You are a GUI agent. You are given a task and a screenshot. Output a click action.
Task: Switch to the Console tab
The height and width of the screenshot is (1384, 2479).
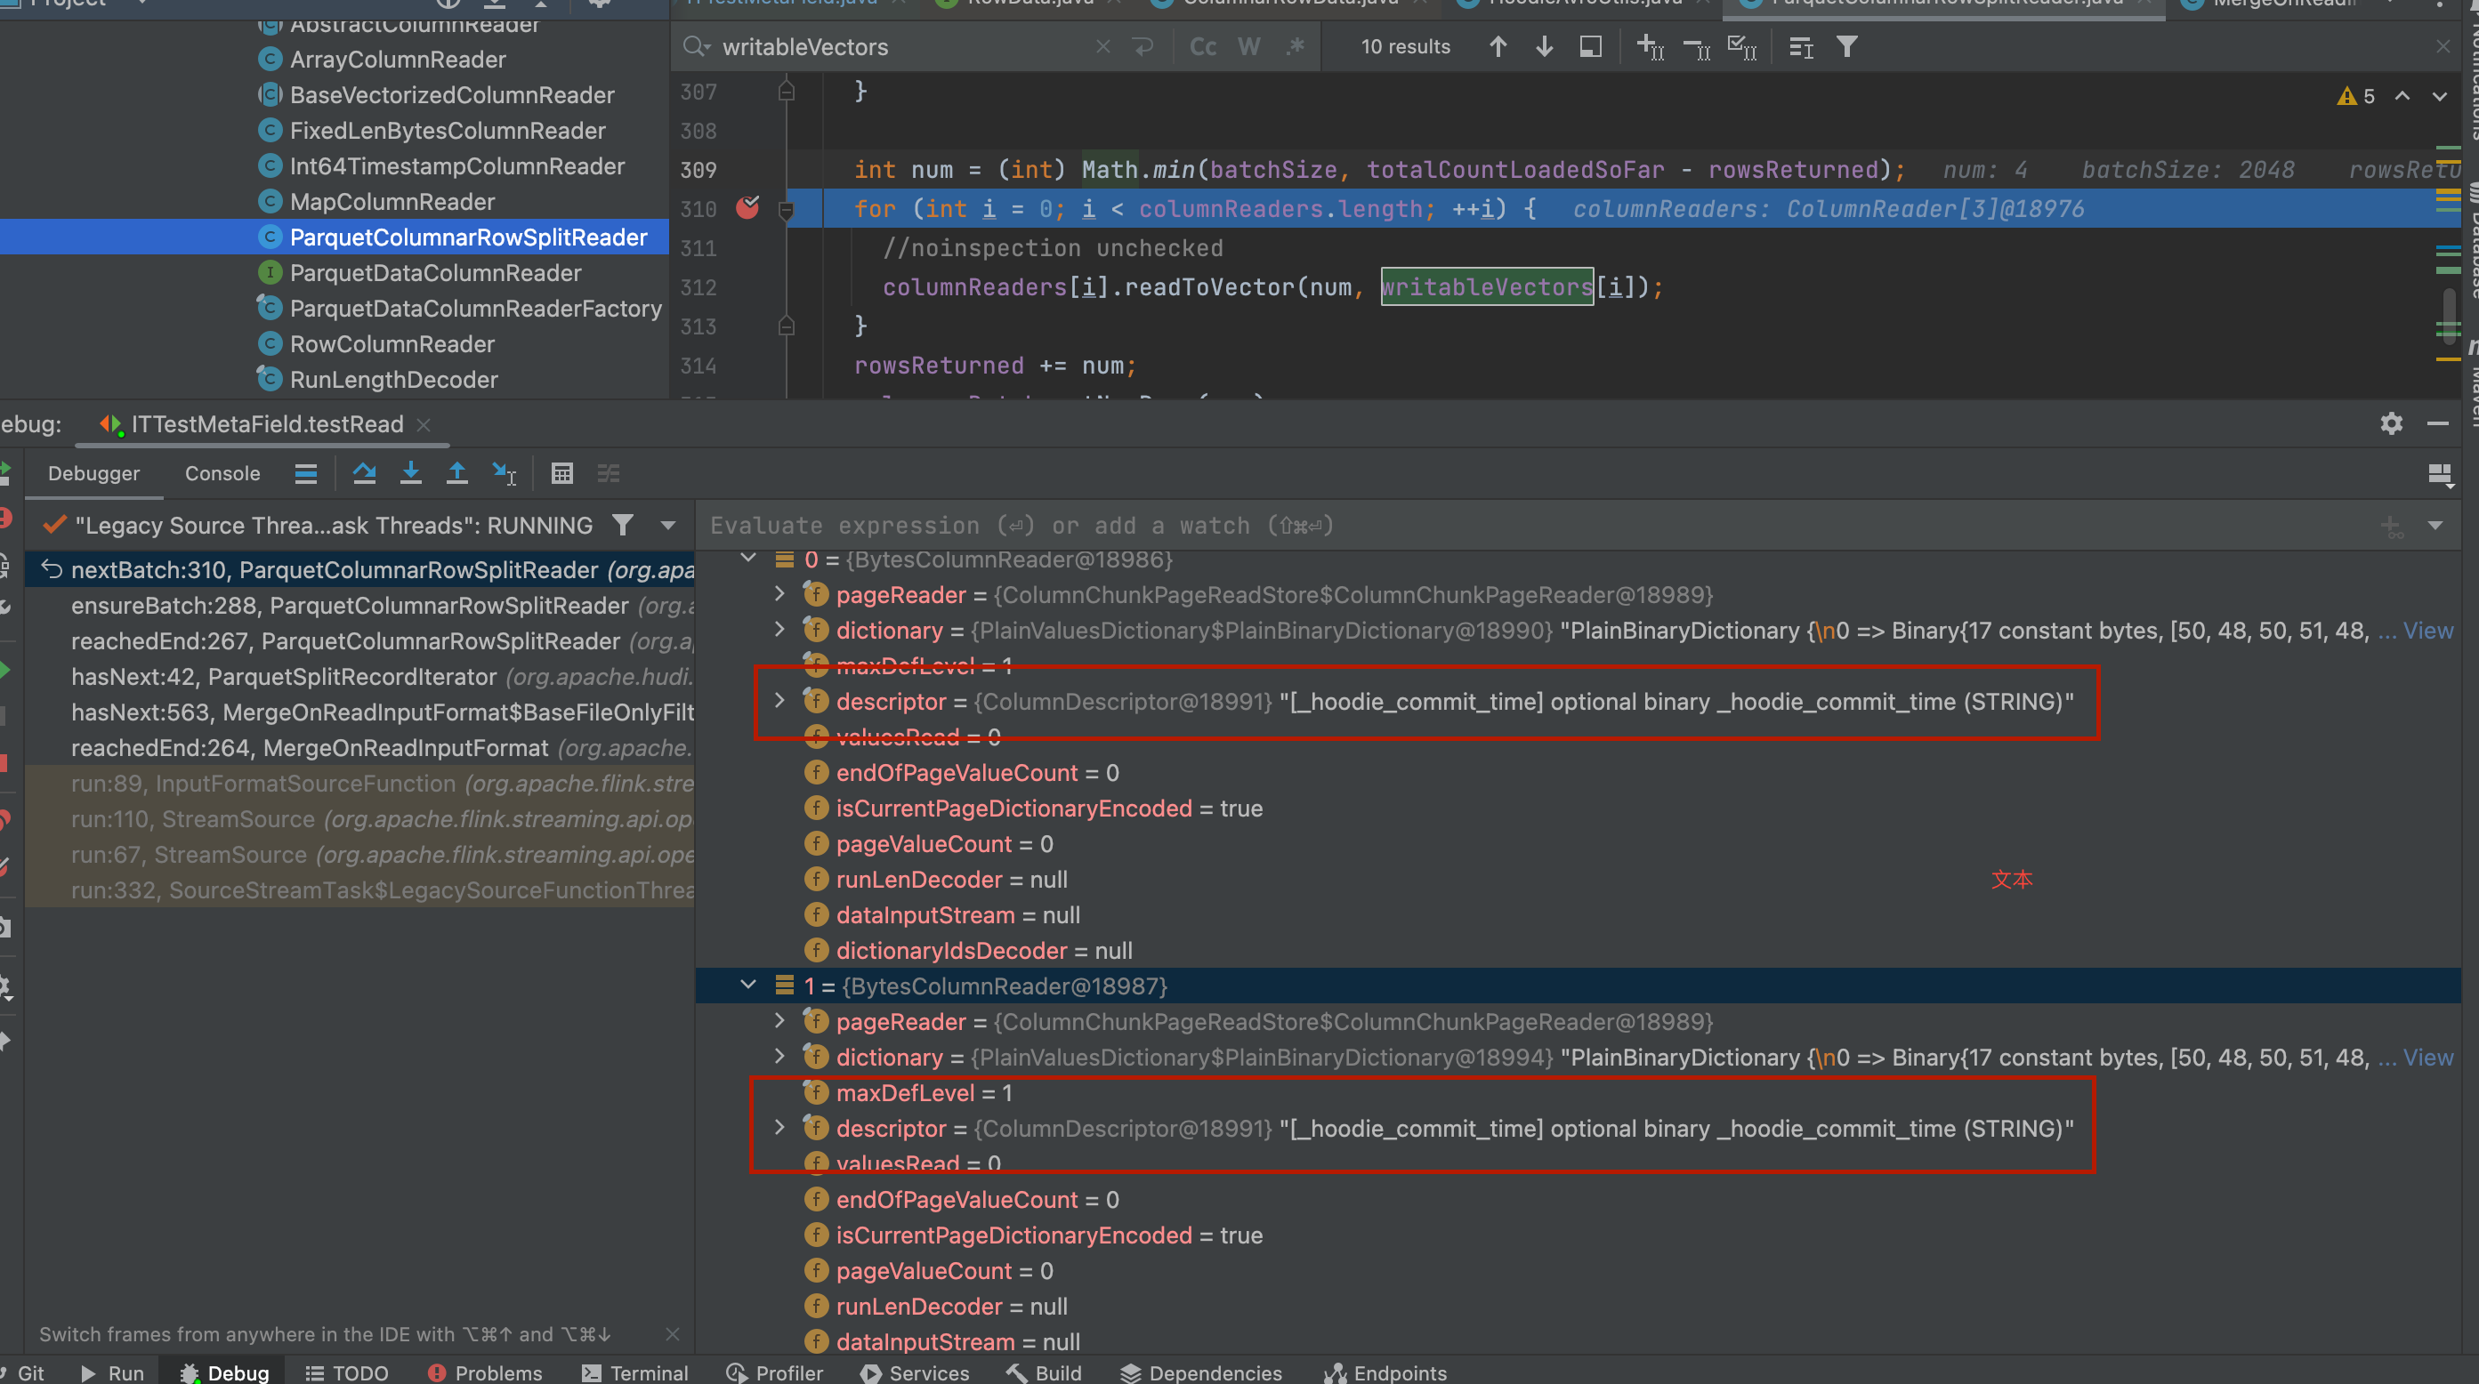222,473
